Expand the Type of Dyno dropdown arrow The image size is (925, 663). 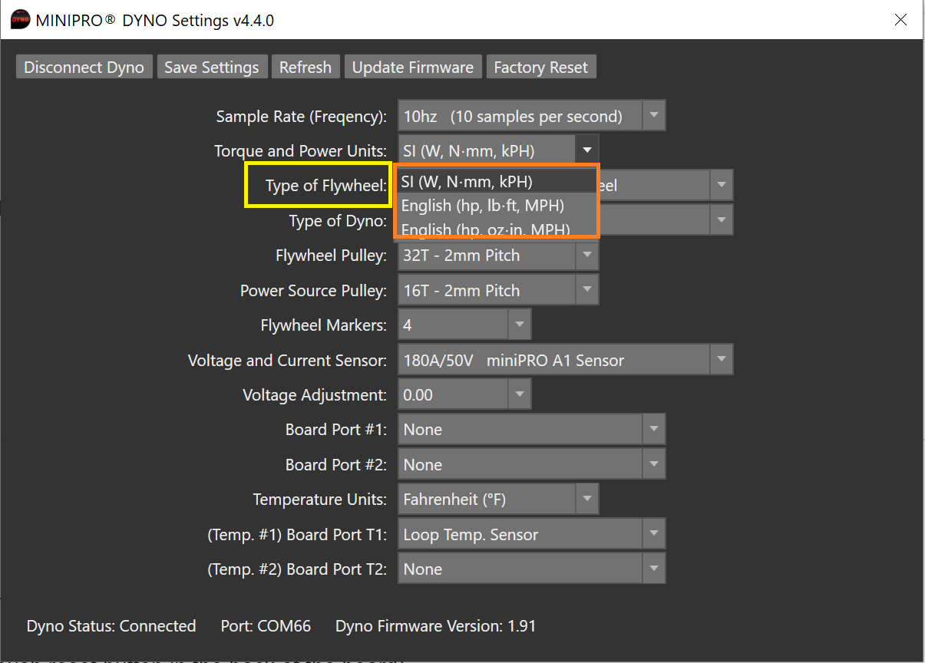pos(721,220)
